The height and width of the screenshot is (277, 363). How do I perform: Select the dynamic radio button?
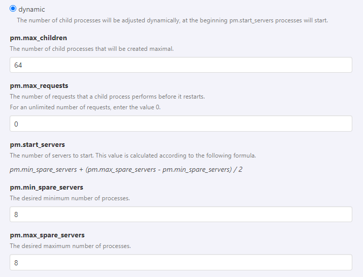tap(13, 9)
